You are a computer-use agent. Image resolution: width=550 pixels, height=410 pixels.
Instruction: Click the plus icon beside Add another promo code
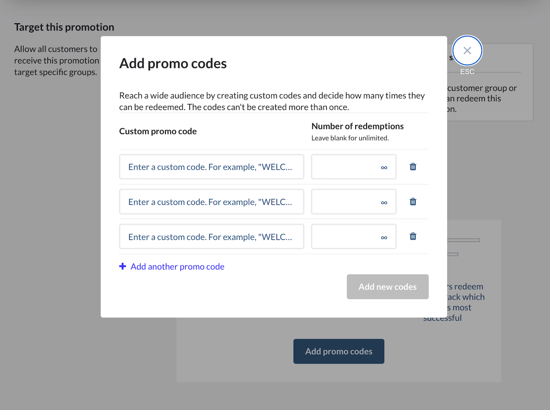tap(122, 266)
